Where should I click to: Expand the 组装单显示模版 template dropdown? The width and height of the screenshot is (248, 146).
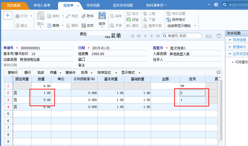[195, 26]
